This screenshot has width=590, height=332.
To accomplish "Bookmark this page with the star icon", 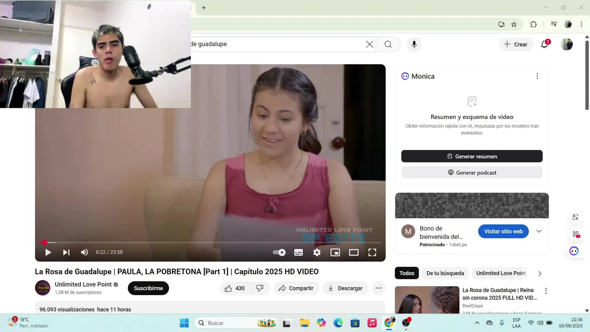I will click(x=514, y=24).
